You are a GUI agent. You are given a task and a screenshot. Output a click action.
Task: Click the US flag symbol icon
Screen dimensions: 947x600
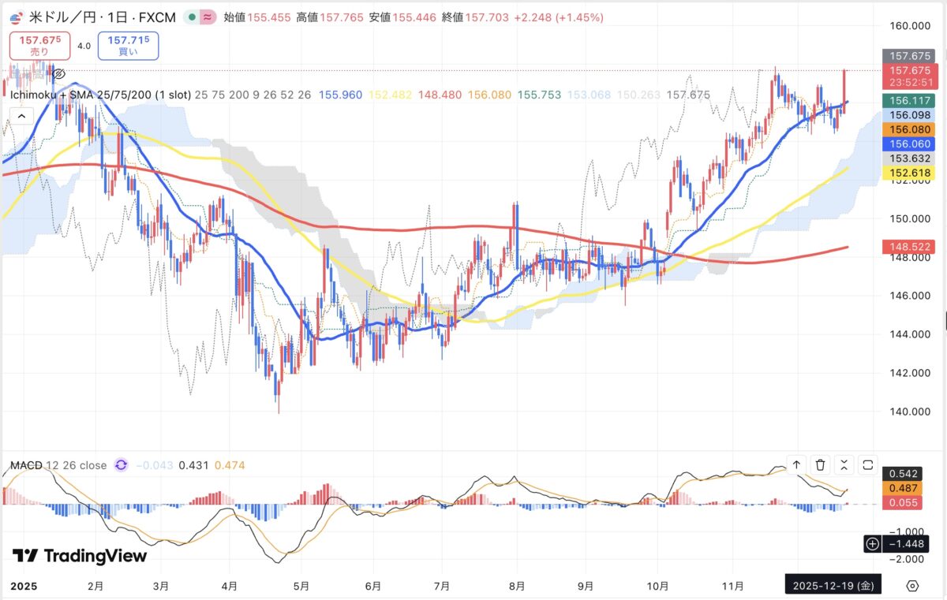15,17
